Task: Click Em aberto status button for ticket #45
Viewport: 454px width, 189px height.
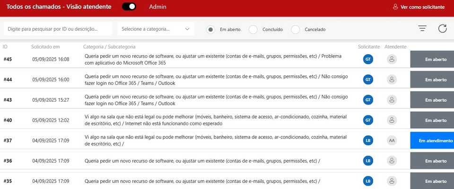Action: [x=432, y=59]
